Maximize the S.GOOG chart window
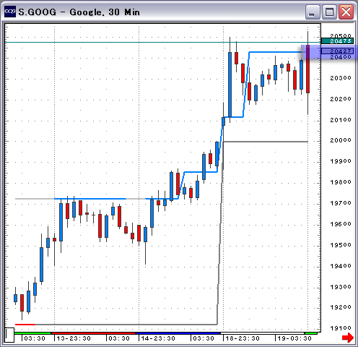This screenshot has width=358, height=347. [329, 12]
